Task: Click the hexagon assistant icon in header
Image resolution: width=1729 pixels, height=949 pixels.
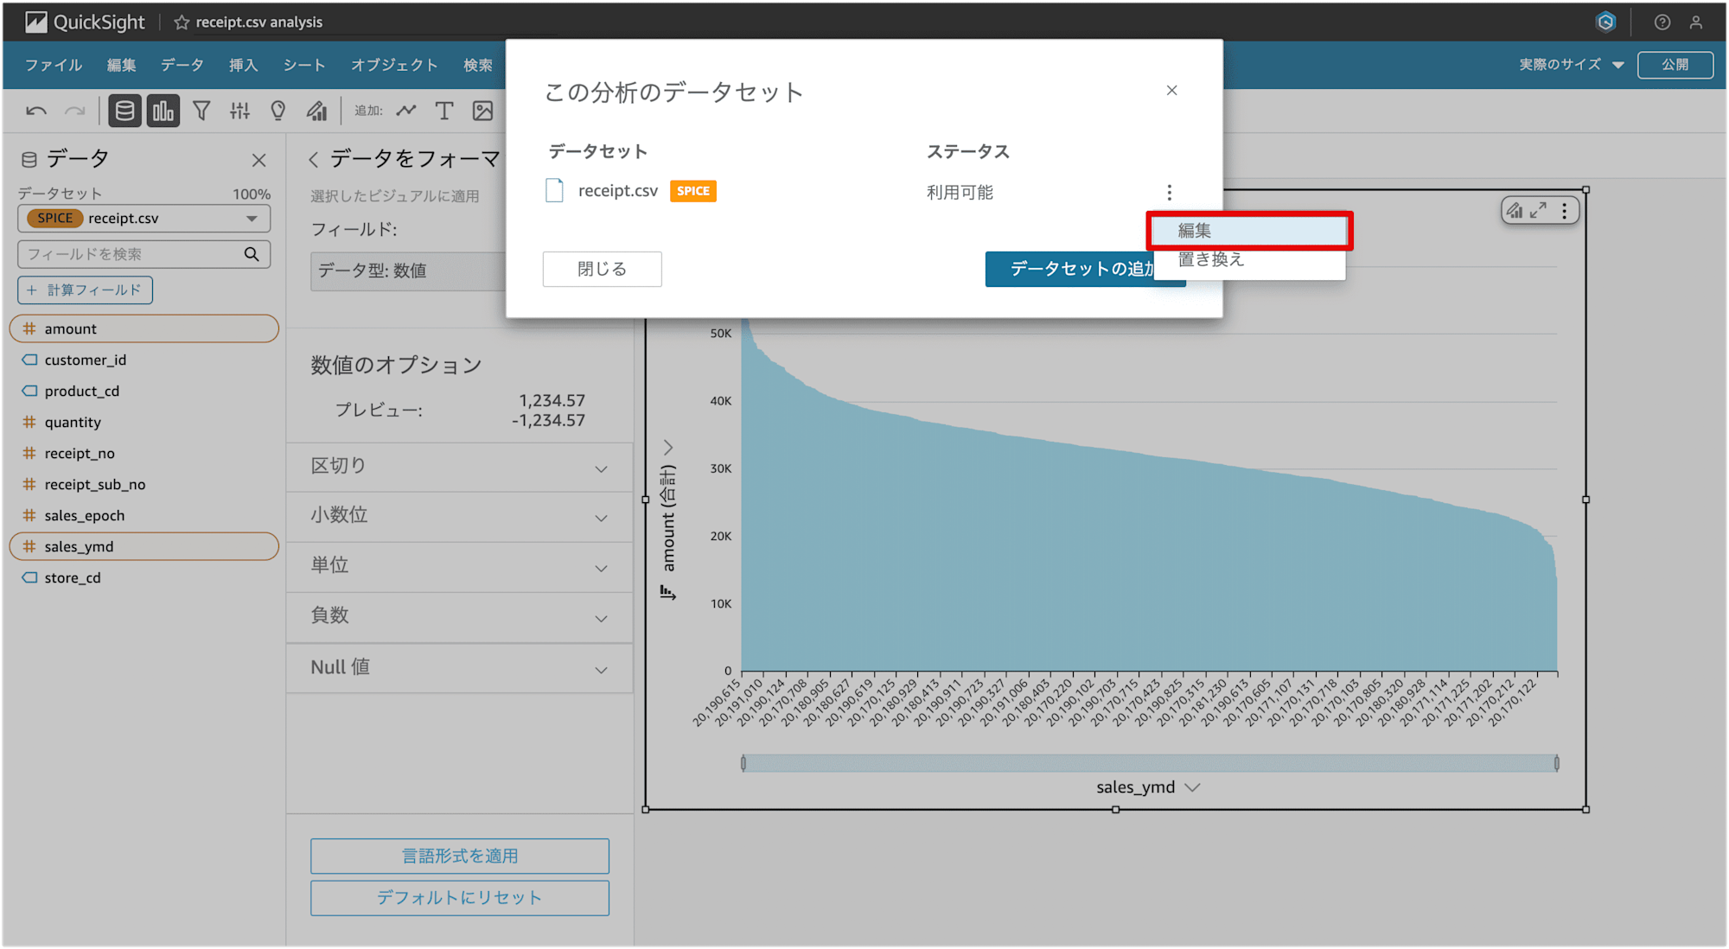Action: tap(1605, 22)
